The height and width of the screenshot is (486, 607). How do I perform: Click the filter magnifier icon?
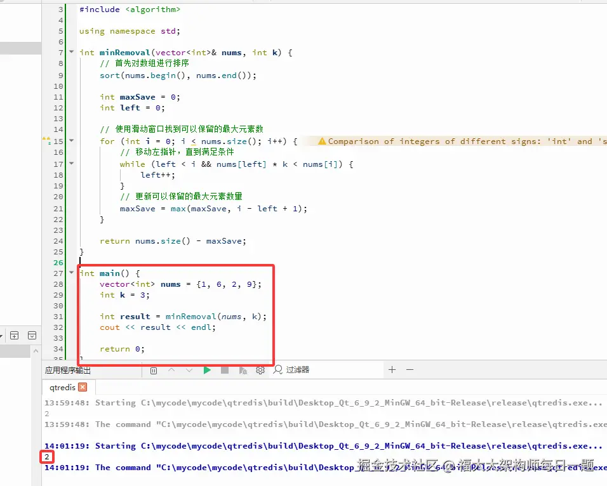click(x=277, y=370)
